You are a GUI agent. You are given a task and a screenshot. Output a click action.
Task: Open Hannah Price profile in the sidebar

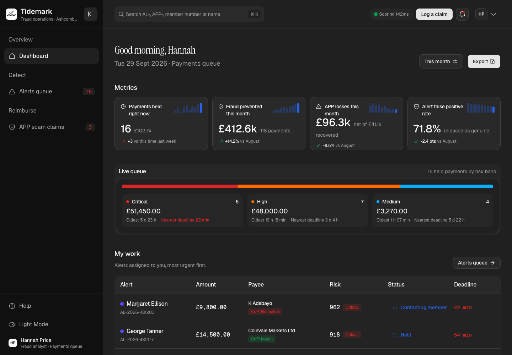tap(52, 343)
